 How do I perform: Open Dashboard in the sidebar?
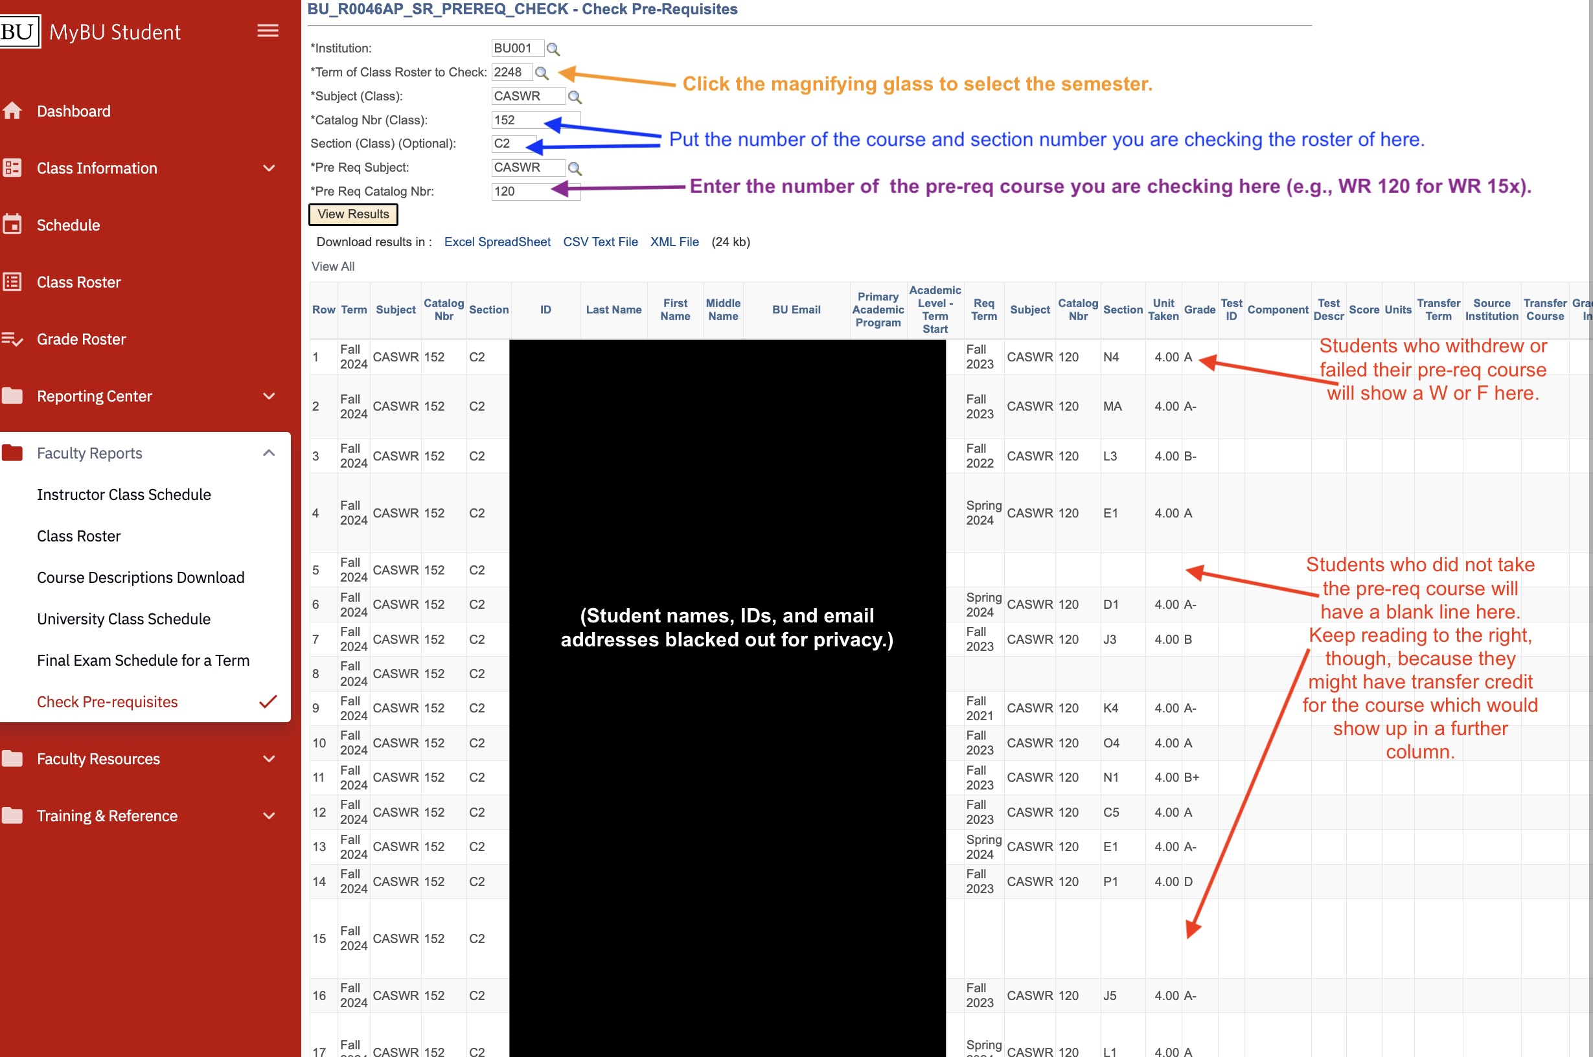coord(73,111)
